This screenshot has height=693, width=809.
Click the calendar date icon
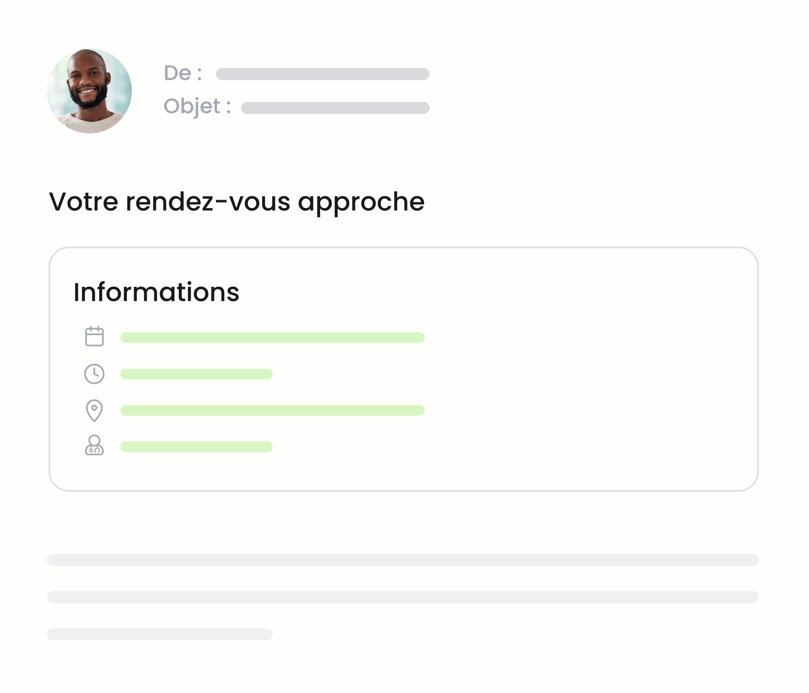pyautogui.click(x=94, y=336)
